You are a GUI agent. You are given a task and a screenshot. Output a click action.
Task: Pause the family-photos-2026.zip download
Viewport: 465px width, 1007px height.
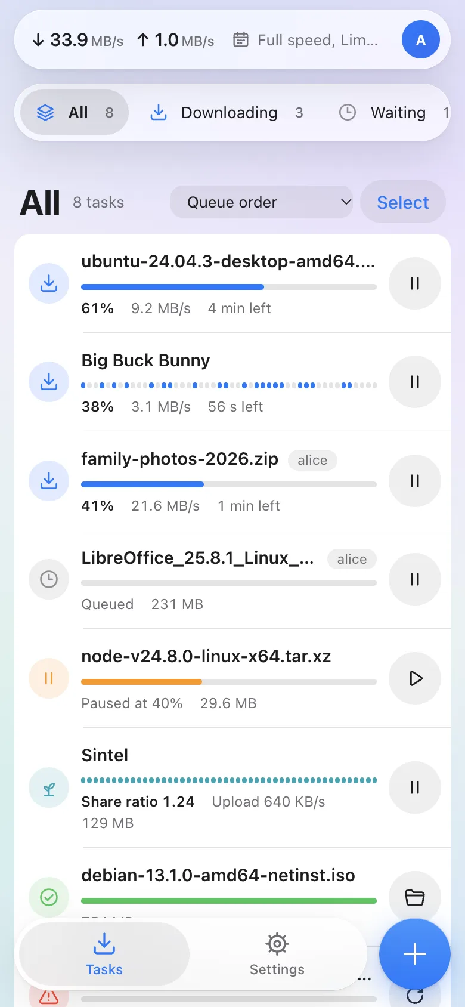(x=415, y=481)
